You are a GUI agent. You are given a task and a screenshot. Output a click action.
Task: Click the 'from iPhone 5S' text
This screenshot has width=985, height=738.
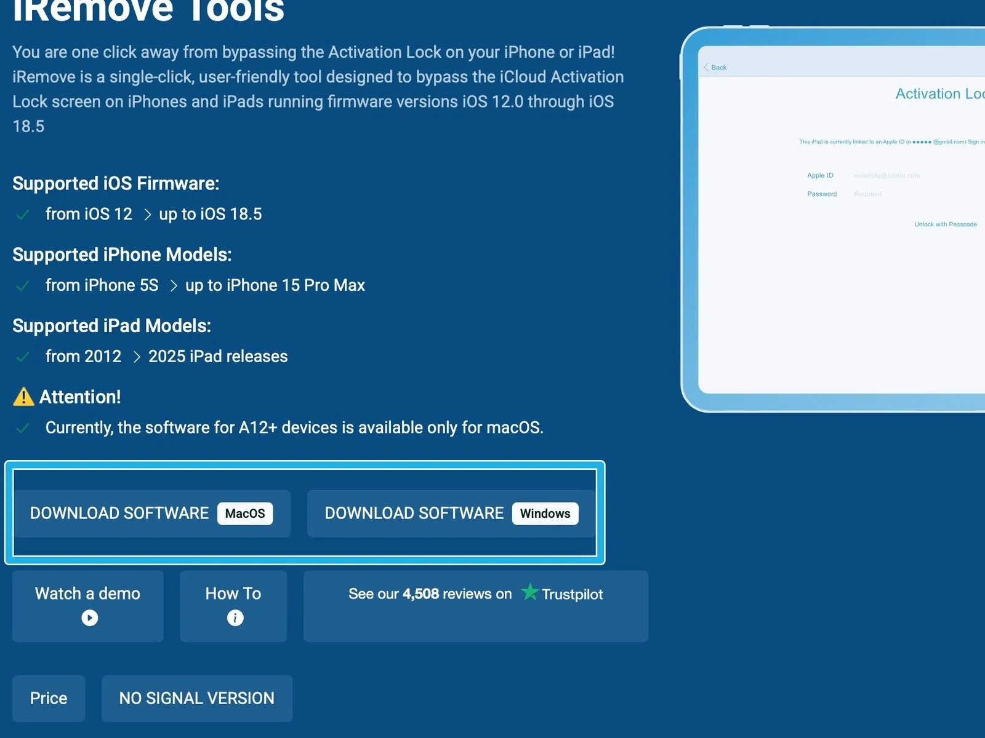click(102, 285)
